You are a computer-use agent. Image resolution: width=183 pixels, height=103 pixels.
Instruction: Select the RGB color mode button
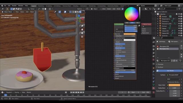click(x=127, y=23)
